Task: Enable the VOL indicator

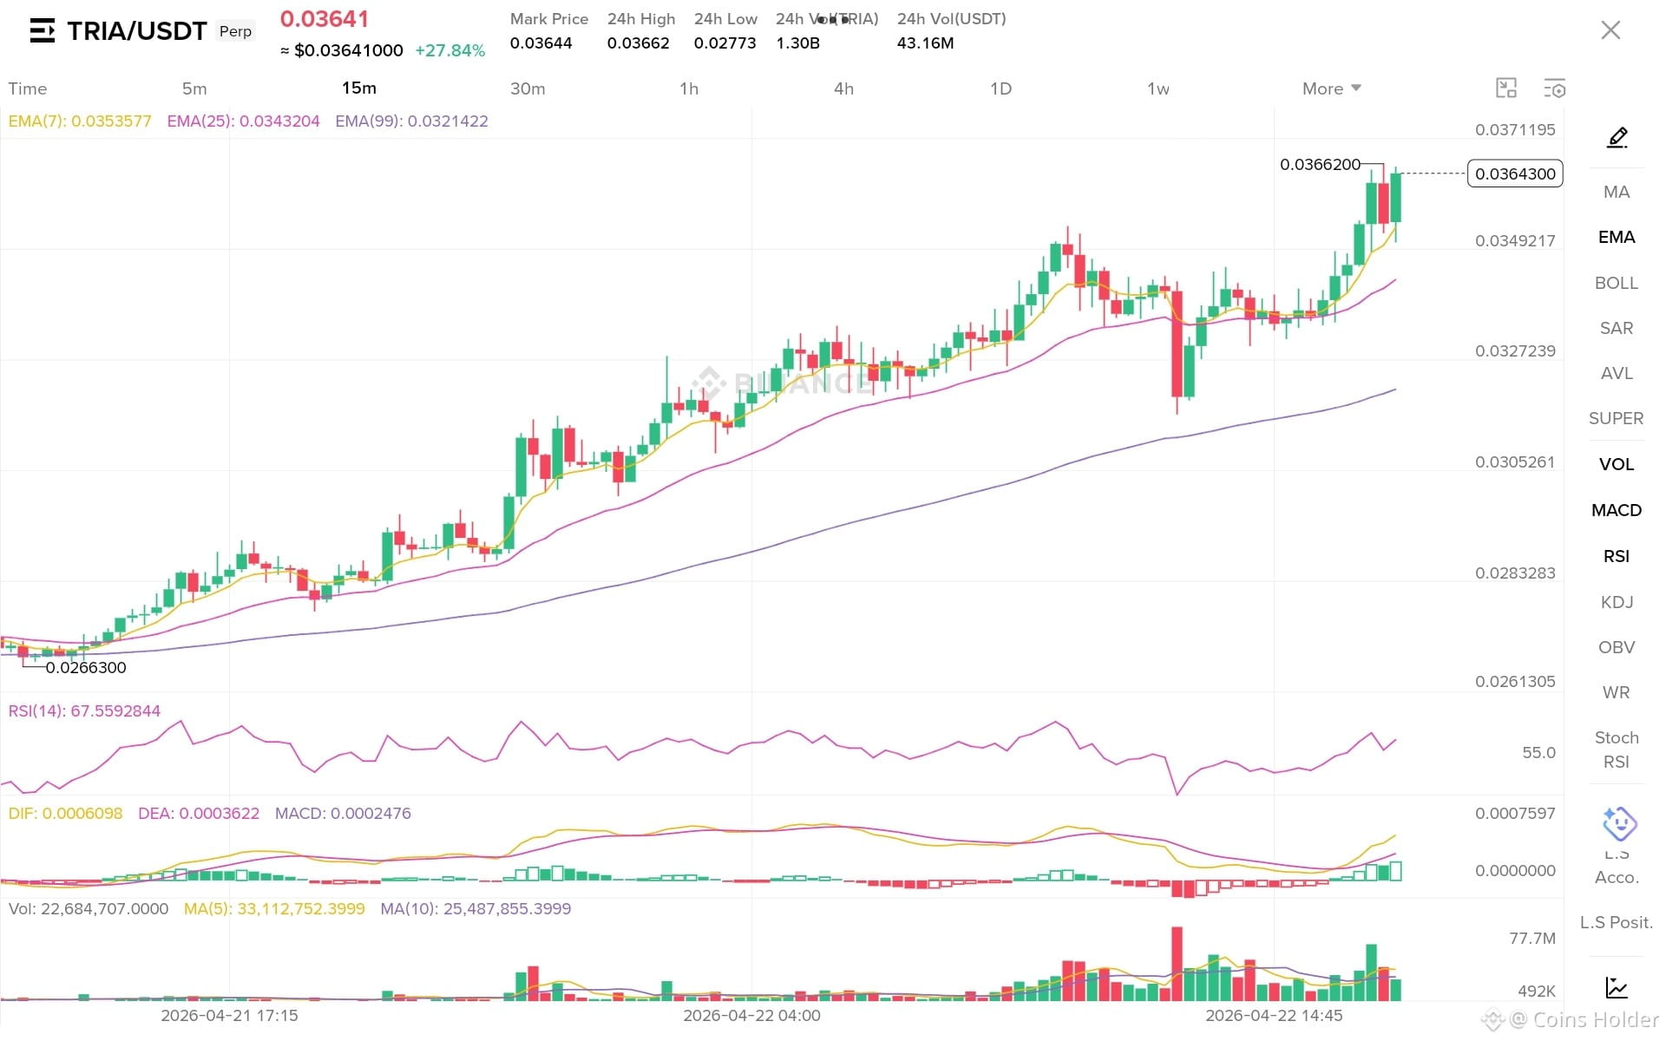Action: (1617, 464)
